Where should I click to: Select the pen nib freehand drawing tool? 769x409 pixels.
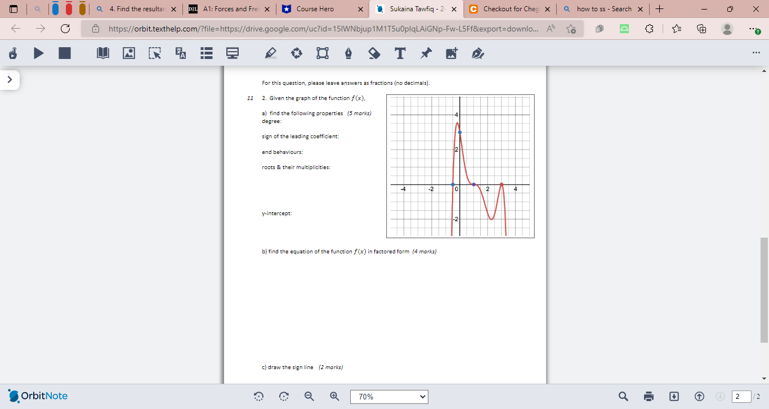(x=348, y=53)
